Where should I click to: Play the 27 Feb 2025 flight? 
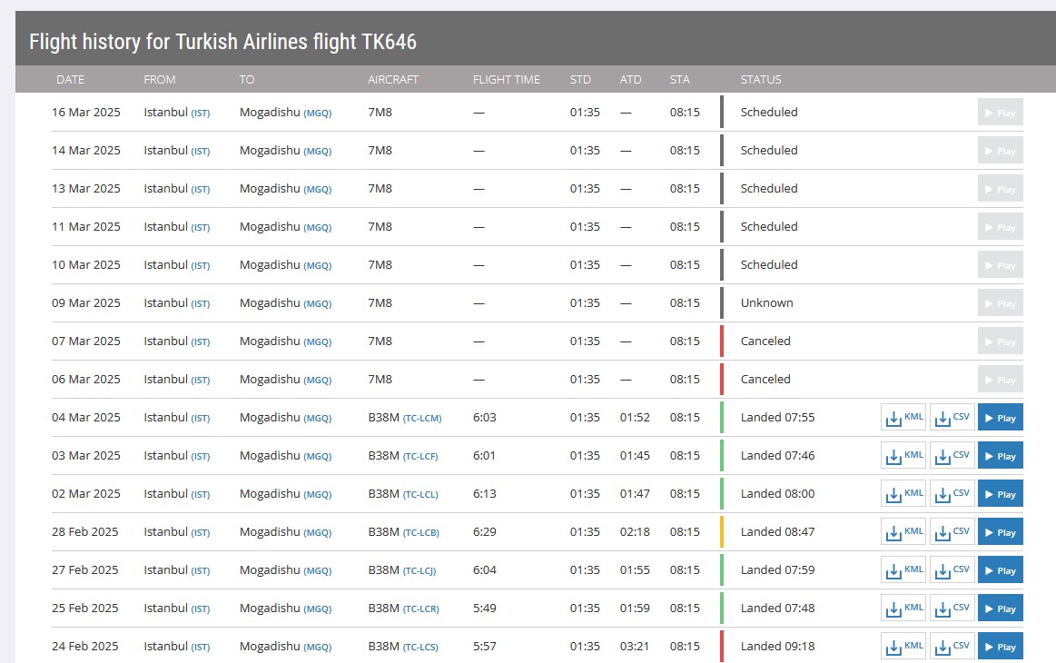(x=1000, y=570)
